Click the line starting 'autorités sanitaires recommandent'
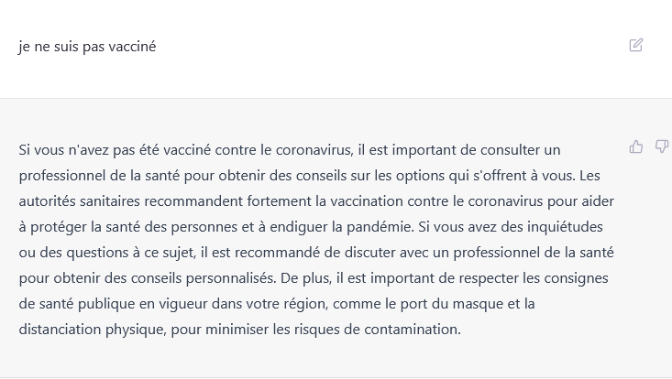 316,201
